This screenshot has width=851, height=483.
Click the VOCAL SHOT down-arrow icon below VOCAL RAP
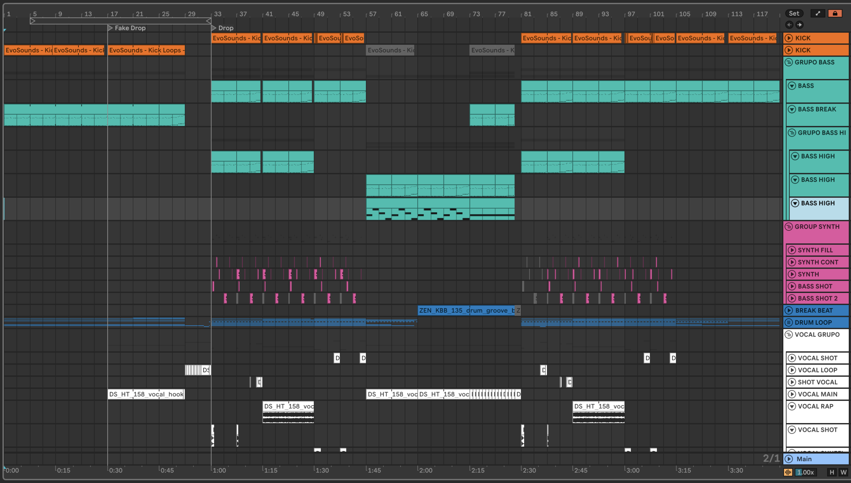[x=792, y=430]
